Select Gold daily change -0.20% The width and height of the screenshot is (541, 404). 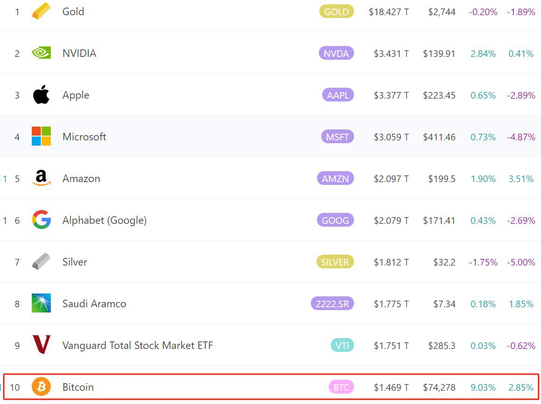click(483, 12)
